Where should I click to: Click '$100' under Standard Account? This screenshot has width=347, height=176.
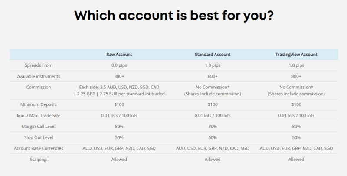(x=213, y=104)
